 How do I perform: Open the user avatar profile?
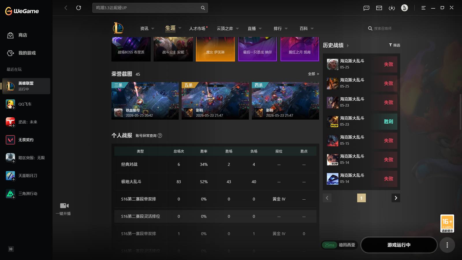click(x=405, y=8)
